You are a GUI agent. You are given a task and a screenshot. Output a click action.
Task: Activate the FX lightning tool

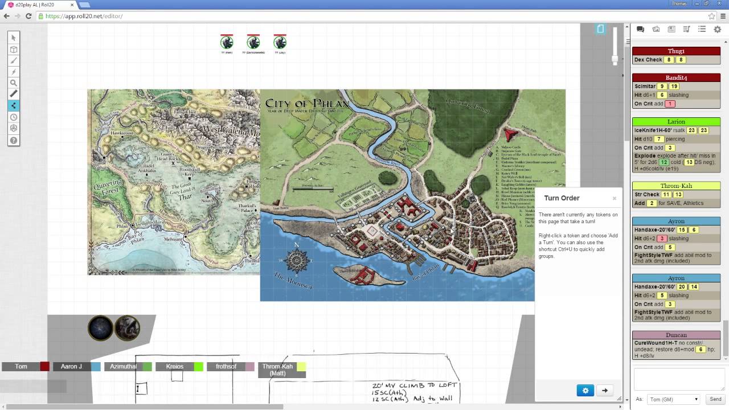pos(14,72)
